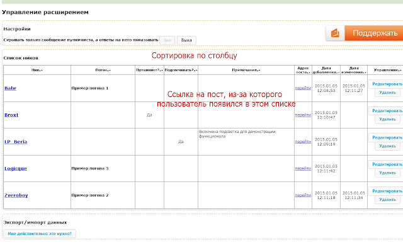Click the orange wallet icon on Поддержать
The width and height of the screenshot is (403, 252).
[x=336, y=33]
